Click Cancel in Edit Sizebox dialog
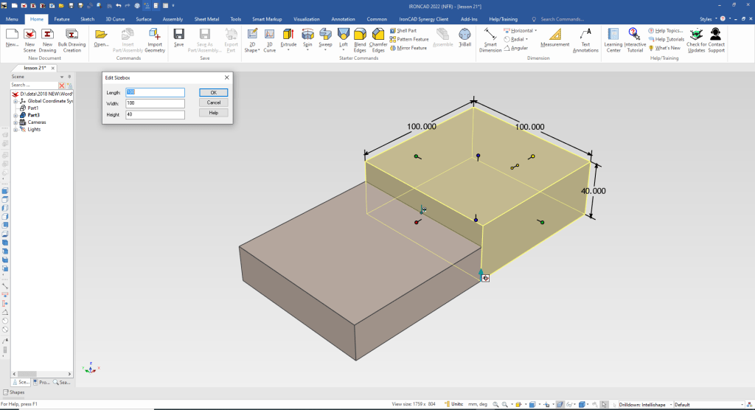 (213, 102)
